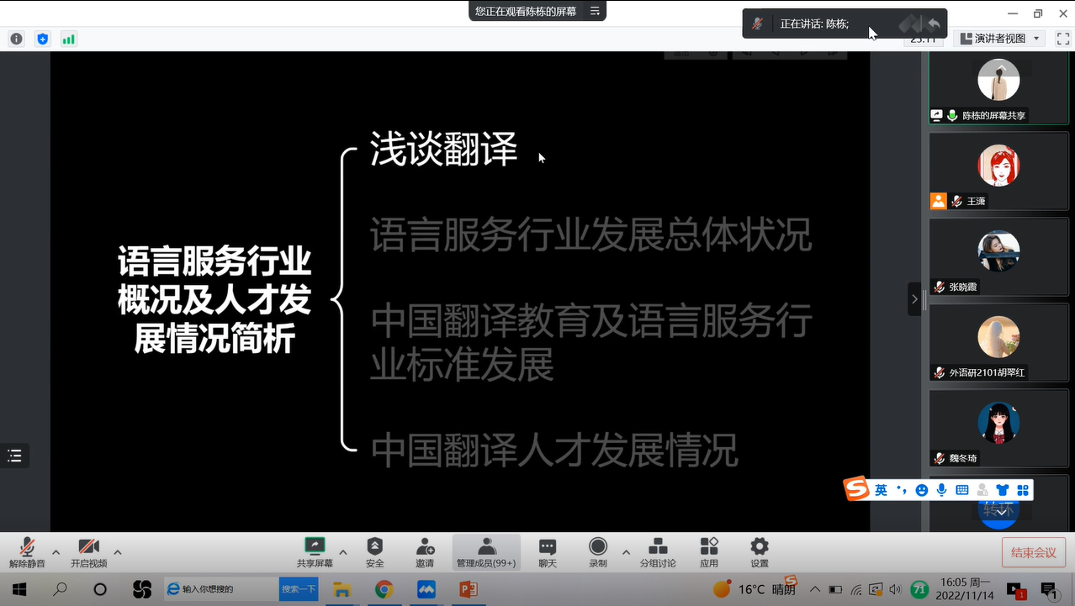
Task: Open 管理成员(99+) members panel
Action: click(486, 552)
